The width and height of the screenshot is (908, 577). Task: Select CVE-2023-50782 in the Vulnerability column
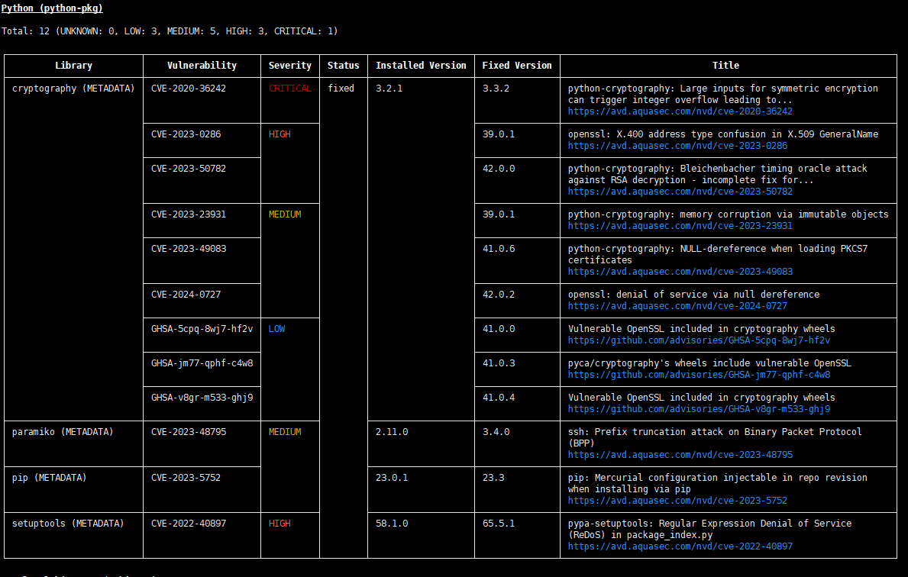[188, 169]
